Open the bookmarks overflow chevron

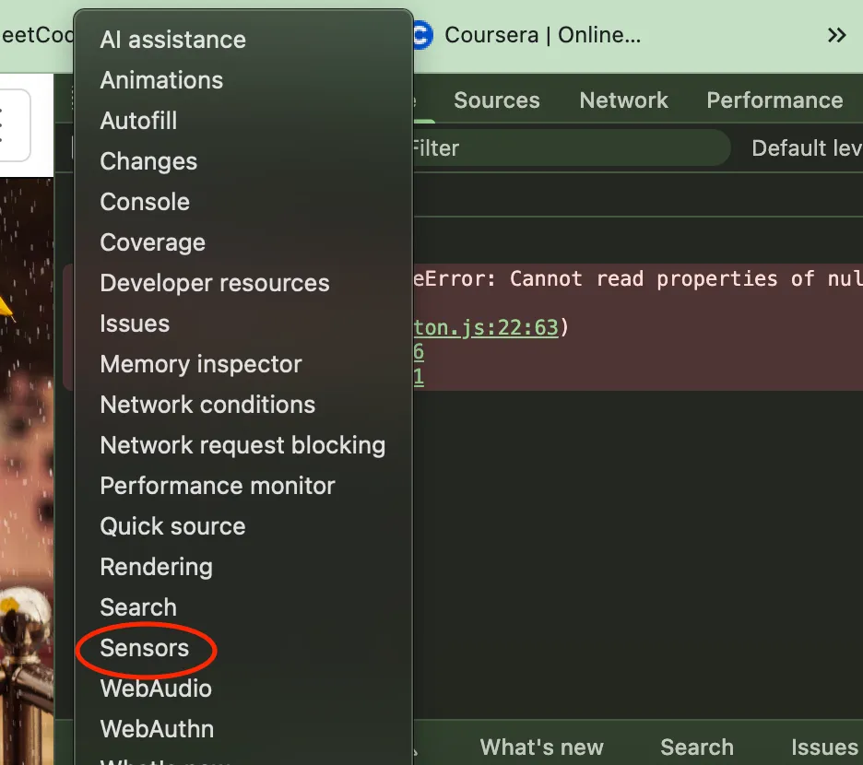[836, 35]
